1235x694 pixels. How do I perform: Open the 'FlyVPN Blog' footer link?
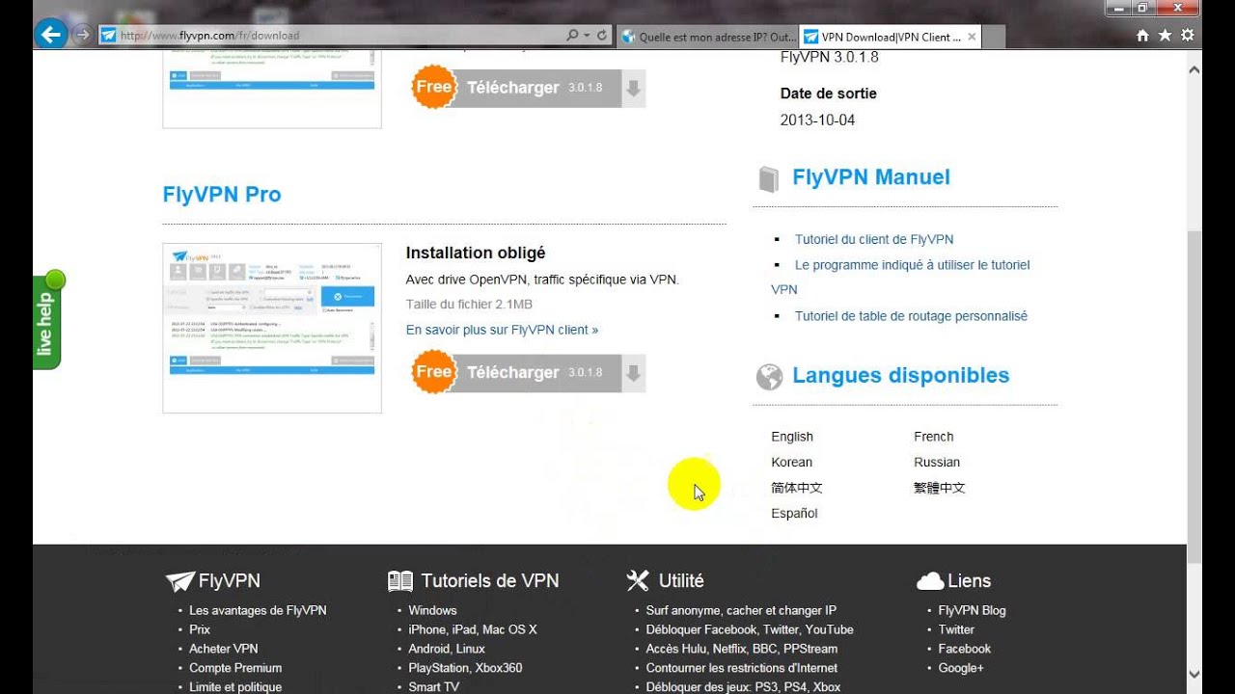[x=973, y=610]
